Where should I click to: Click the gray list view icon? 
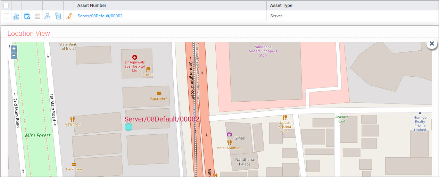coord(38,16)
